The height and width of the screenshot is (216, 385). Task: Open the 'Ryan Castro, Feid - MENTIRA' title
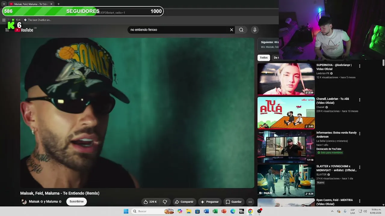pyautogui.click(x=334, y=202)
